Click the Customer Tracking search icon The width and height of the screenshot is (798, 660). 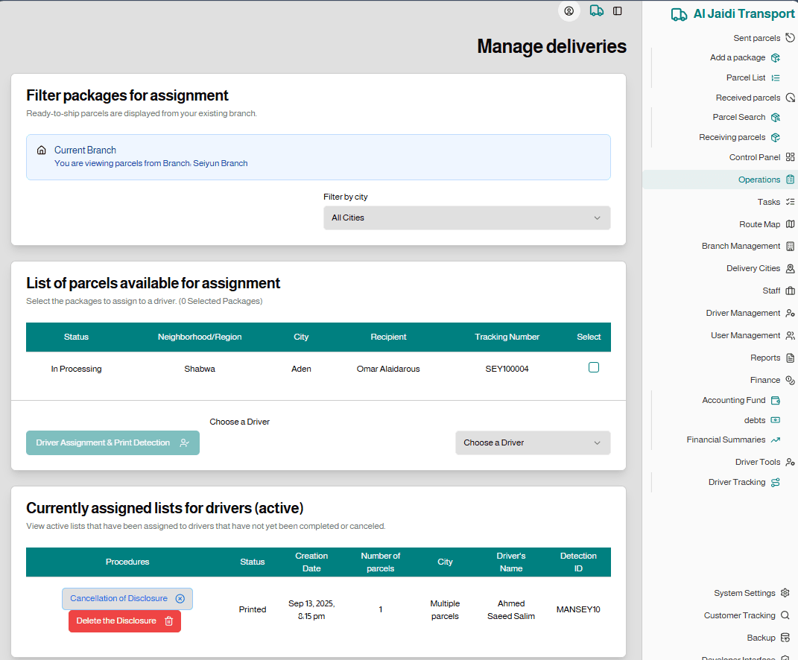(x=785, y=615)
